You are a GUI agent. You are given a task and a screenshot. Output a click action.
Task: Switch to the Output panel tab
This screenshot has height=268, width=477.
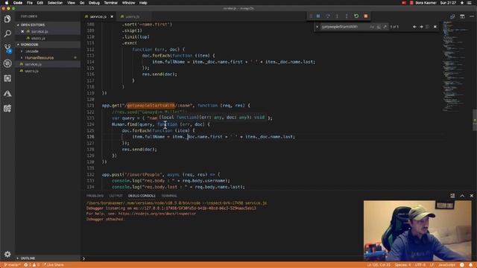[116, 196]
